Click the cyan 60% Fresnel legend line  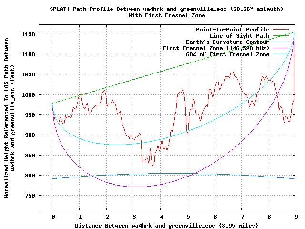pos(281,54)
